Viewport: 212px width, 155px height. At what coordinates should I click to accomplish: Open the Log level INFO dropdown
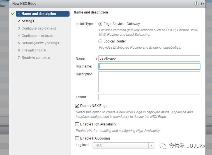tap(124, 145)
